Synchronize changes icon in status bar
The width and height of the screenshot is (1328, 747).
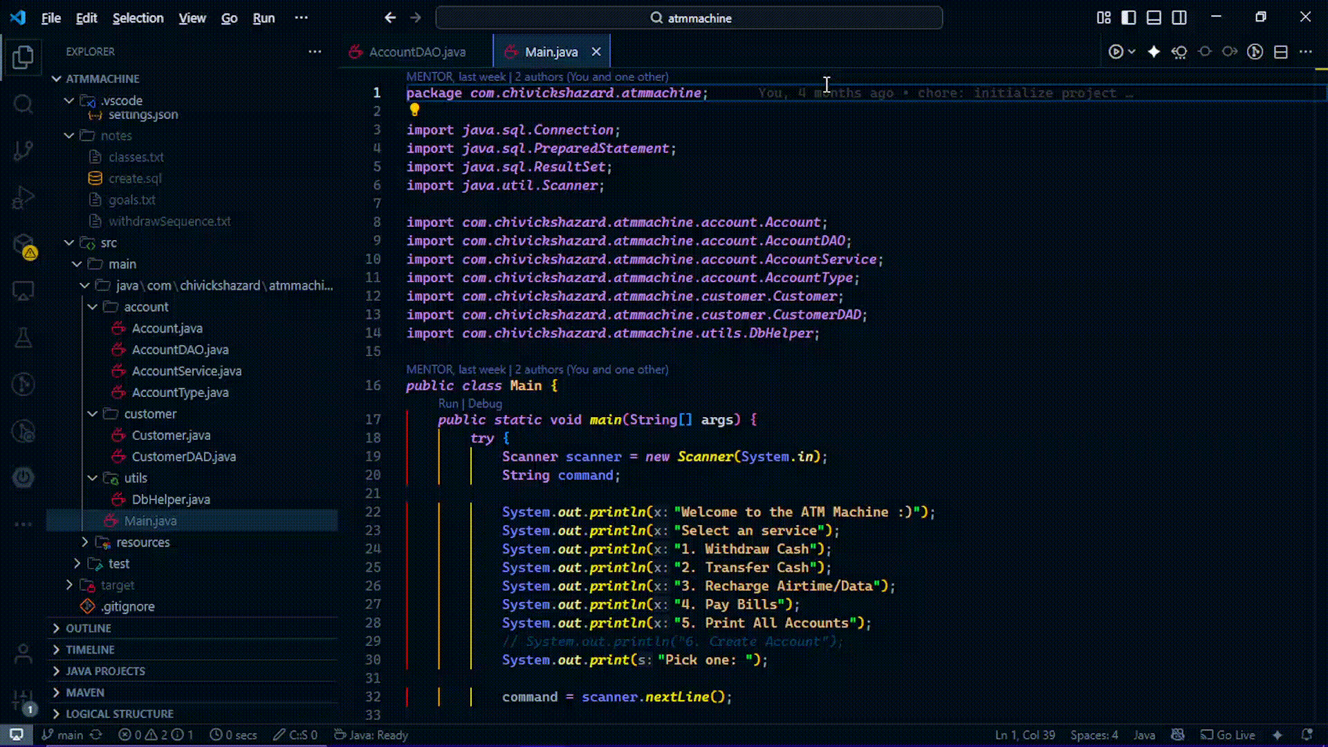96,735
